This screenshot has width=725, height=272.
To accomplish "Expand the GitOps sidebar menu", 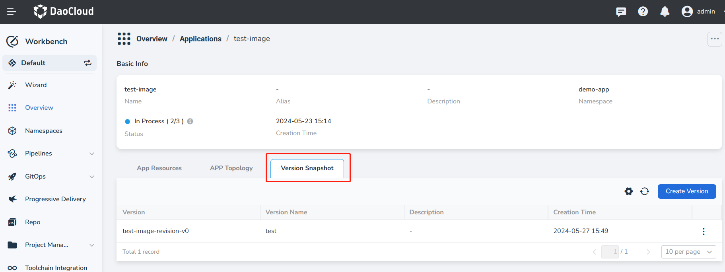I will click(92, 177).
